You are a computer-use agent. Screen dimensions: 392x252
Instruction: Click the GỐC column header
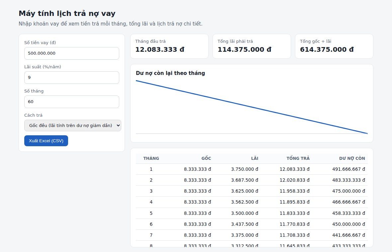206,158
